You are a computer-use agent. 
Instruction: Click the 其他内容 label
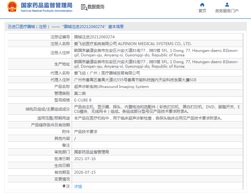pyautogui.click(x=62, y=139)
